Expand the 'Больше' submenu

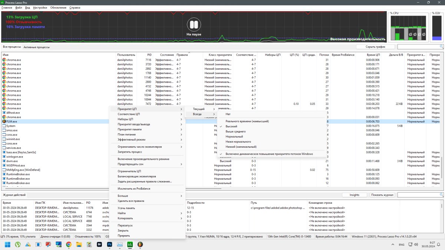(x=148, y=196)
